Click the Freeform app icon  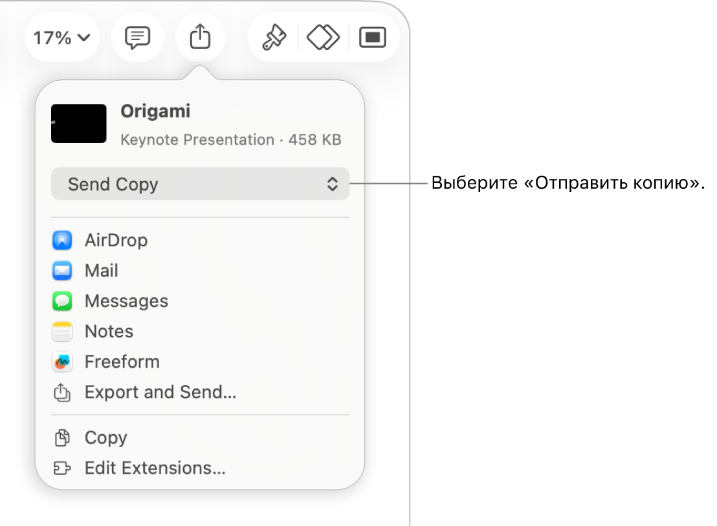(x=62, y=362)
